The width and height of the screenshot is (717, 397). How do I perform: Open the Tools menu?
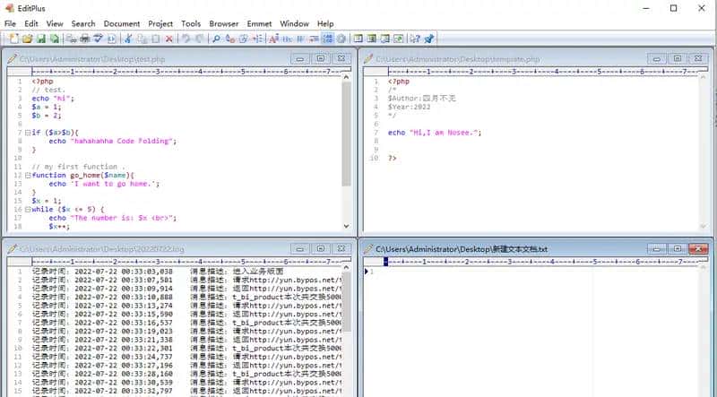[x=191, y=24]
